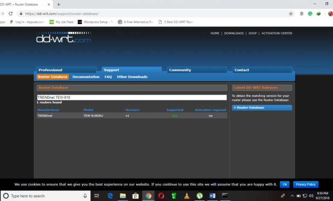Viewport: 333px width, 201px height.
Task: Click the green Grammarly extension icon
Action: [310, 14]
